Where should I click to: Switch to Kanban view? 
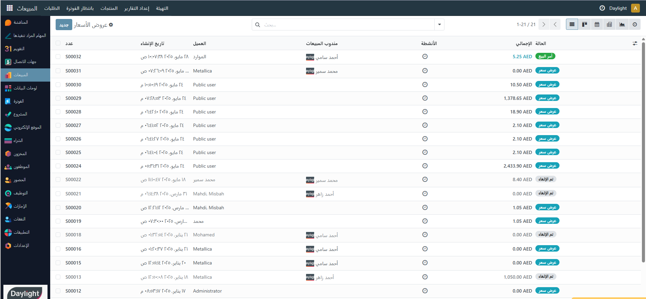point(584,24)
